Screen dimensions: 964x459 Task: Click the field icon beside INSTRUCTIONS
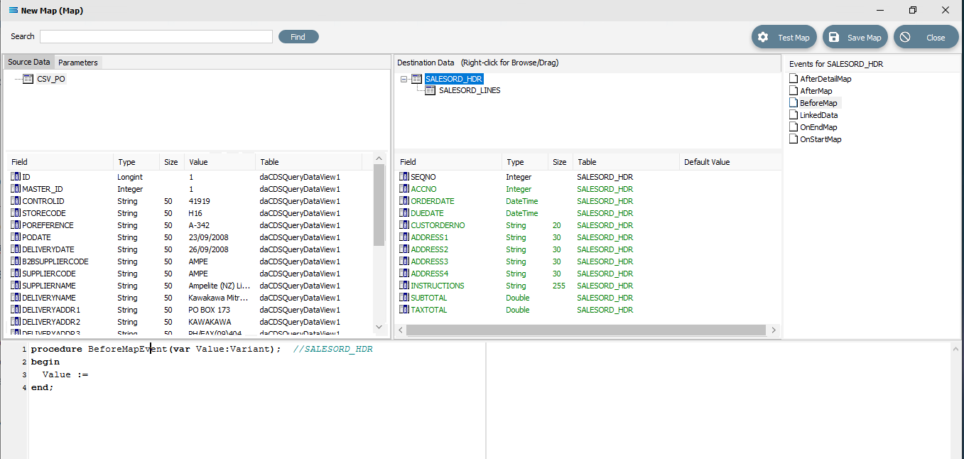point(404,286)
